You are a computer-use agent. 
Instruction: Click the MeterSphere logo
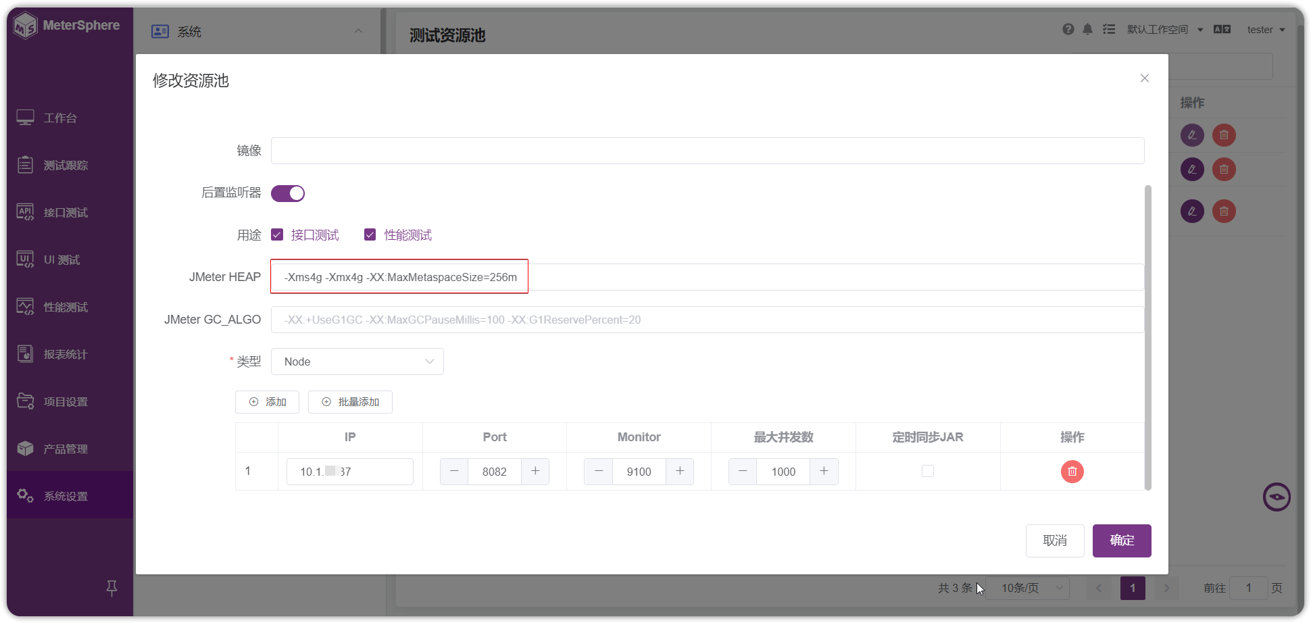pyautogui.click(x=67, y=26)
